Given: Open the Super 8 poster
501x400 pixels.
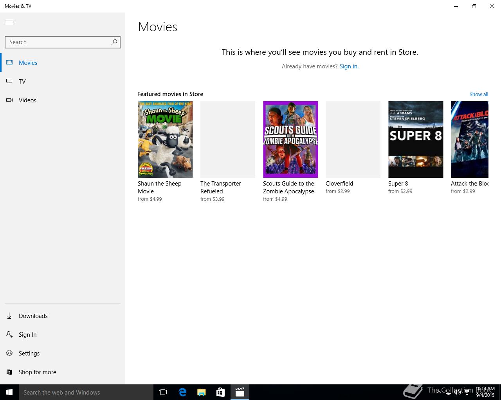Looking at the screenshot, I should click(416, 139).
